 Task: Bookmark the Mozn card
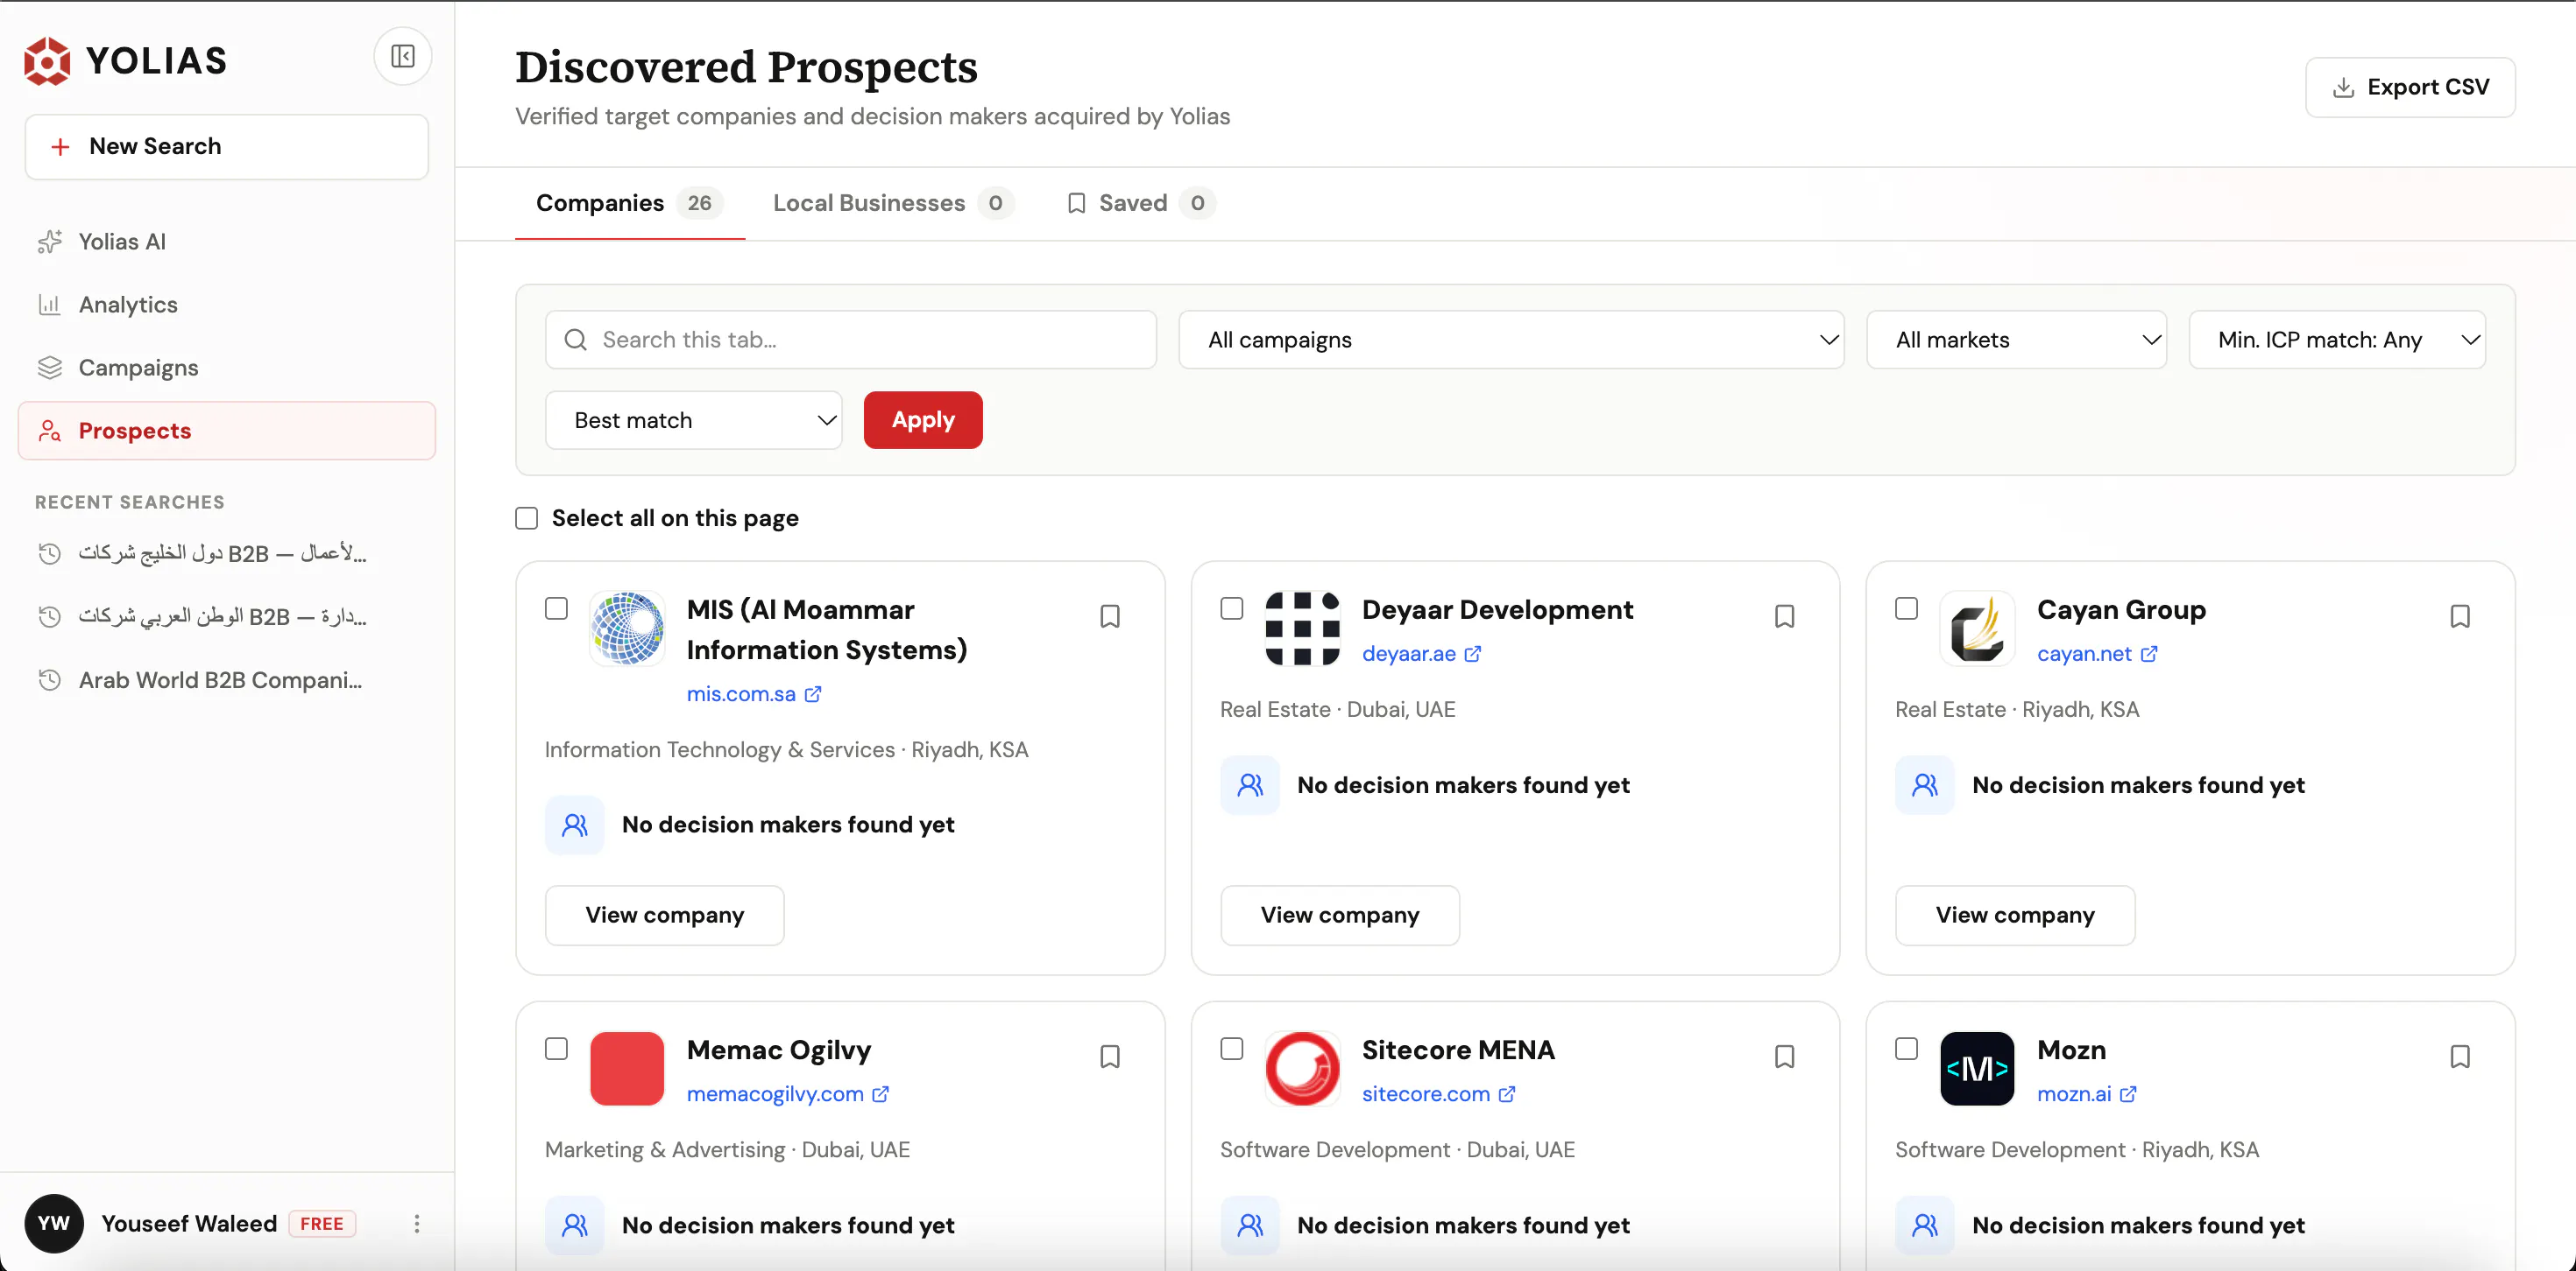tap(2460, 1057)
